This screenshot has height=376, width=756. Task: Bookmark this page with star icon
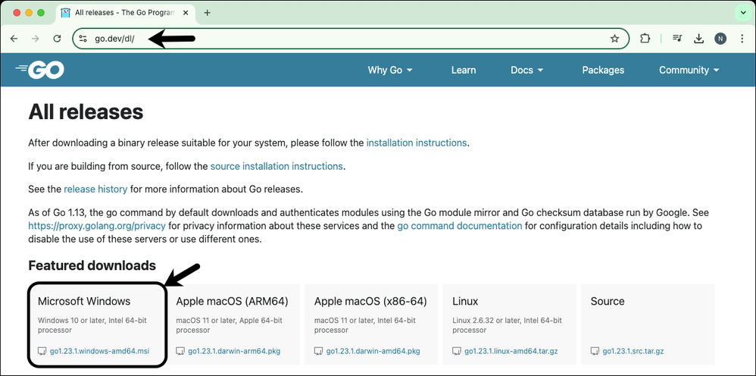click(x=614, y=39)
